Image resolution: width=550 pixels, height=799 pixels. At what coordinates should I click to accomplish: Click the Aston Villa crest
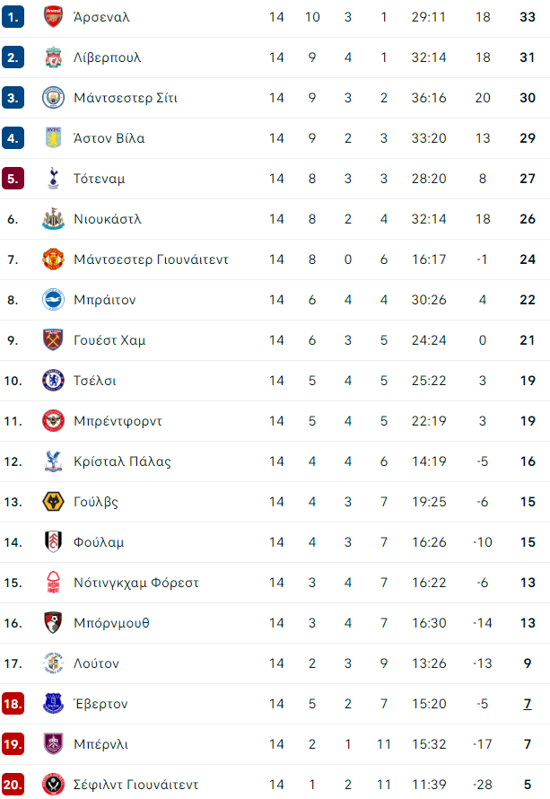pos(53,137)
